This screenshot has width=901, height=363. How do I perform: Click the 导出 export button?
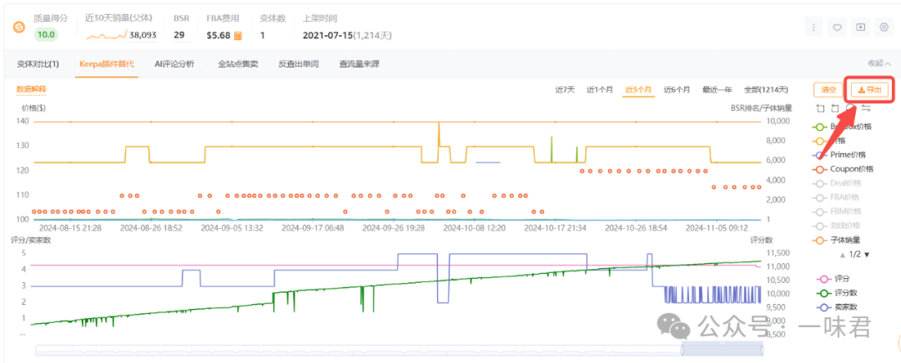(868, 90)
